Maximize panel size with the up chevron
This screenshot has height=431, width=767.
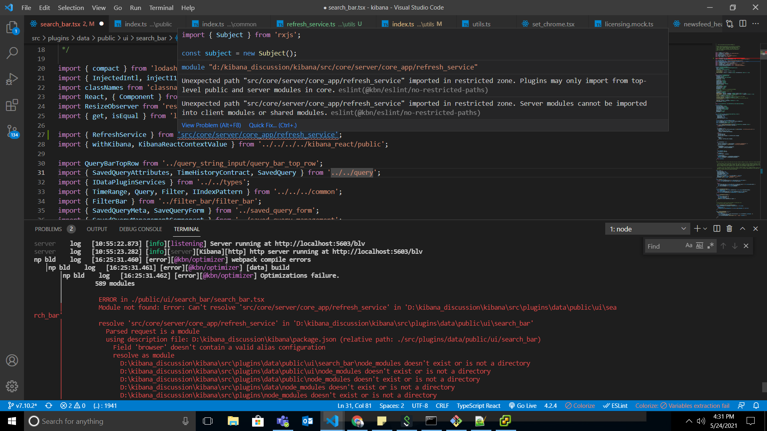pyautogui.click(x=742, y=229)
